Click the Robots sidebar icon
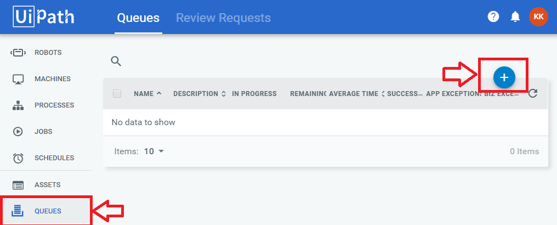 pyautogui.click(x=18, y=53)
